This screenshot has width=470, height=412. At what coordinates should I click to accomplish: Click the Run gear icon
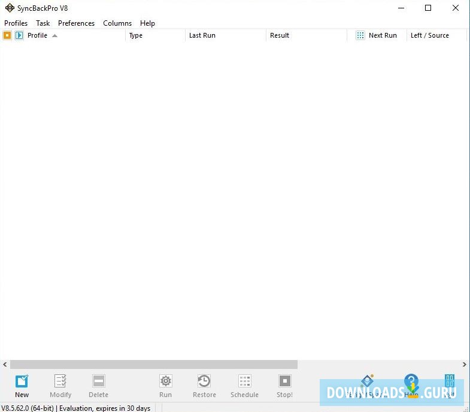[x=165, y=381]
